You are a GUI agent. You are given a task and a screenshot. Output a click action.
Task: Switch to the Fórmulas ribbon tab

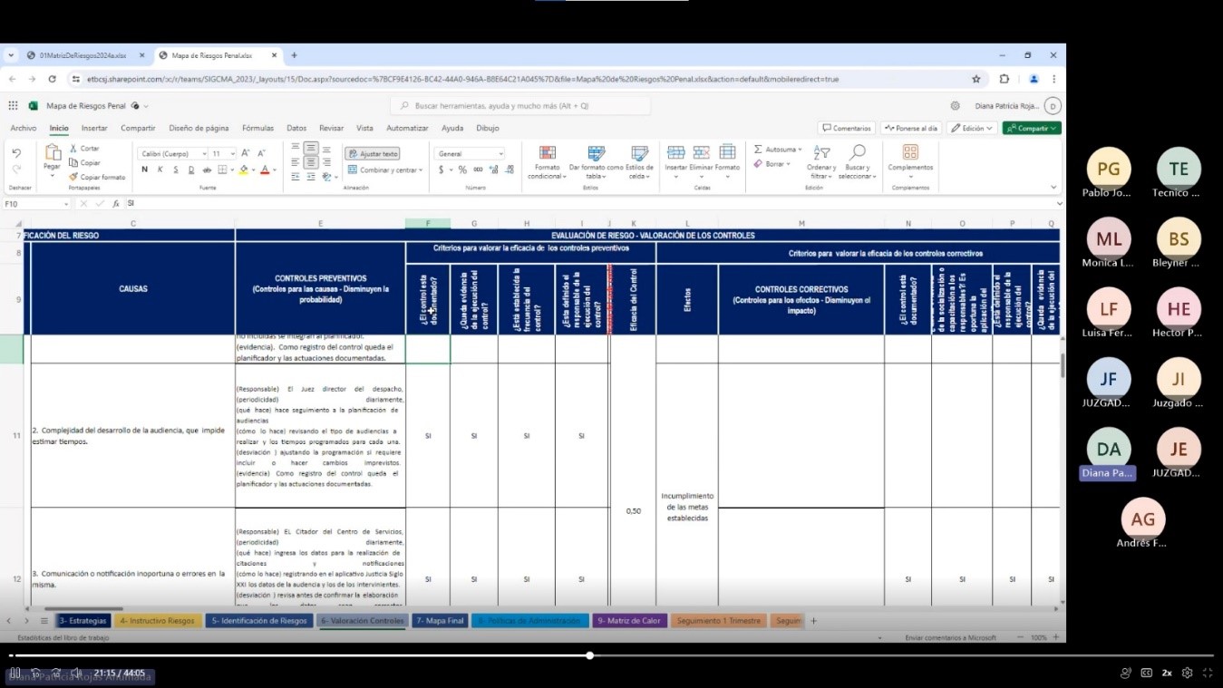click(x=257, y=129)
